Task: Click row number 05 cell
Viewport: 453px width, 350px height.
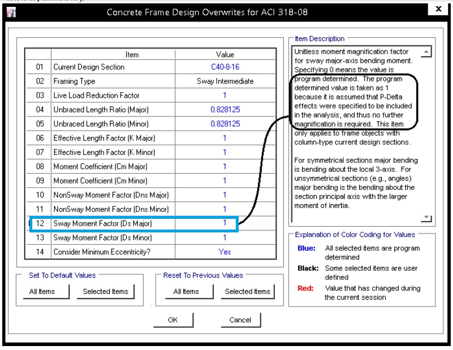Action: click(x=40, y=124)
